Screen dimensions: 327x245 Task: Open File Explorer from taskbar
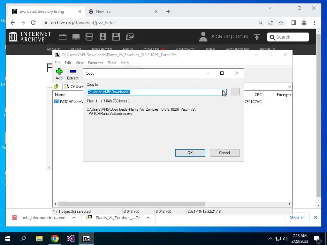[39, 239]
